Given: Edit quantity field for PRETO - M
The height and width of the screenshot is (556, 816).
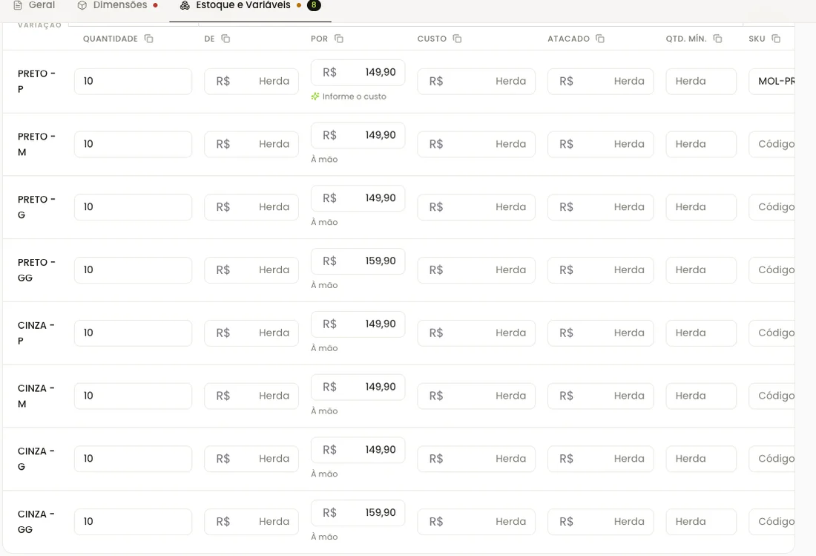Looking at the screenshot, I should [x=133, y=144].
